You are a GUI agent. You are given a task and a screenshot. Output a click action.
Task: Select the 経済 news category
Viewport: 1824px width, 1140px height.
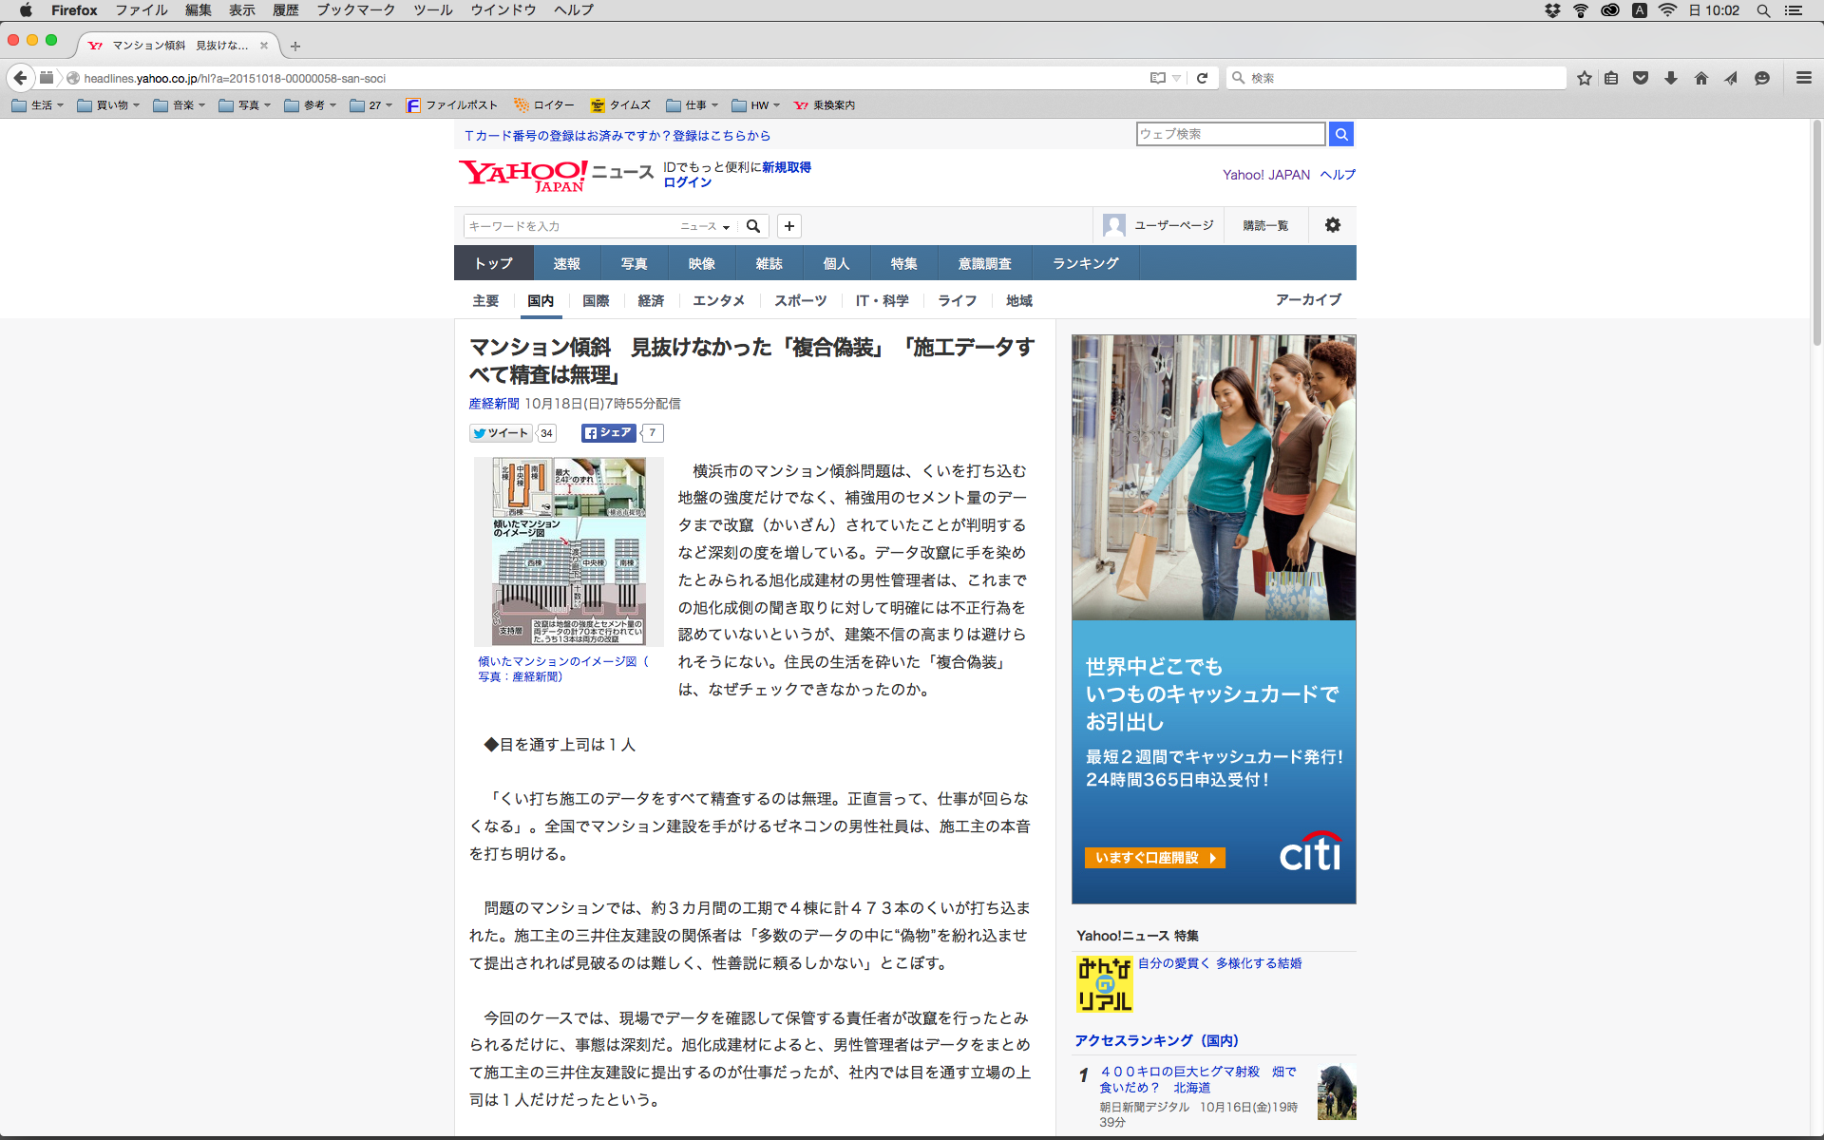[651, 300]
